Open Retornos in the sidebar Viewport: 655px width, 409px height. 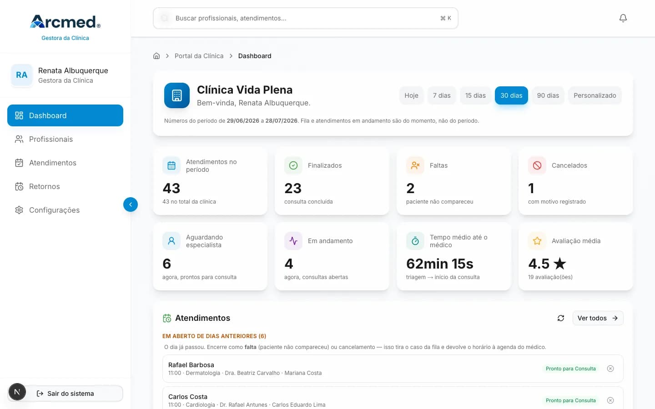click(65, 186)
